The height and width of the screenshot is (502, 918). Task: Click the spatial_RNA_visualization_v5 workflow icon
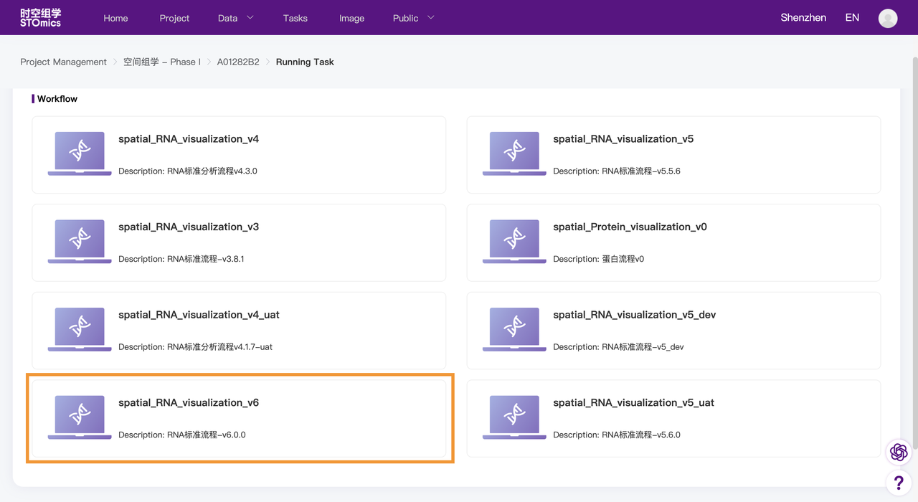[514, 153]
